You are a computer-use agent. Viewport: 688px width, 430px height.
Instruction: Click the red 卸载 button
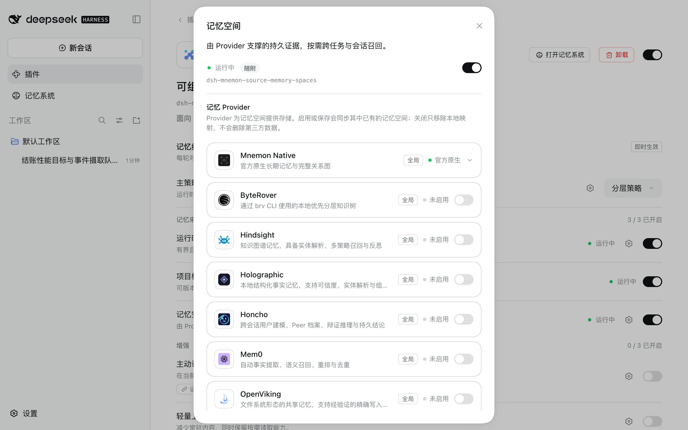616,55
